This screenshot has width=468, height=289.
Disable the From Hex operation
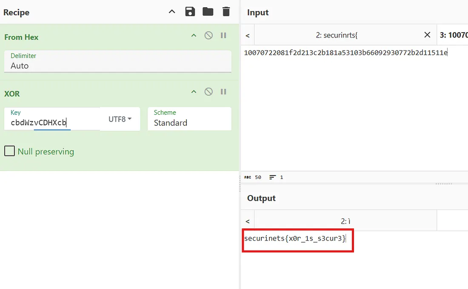tap(208, 36)
